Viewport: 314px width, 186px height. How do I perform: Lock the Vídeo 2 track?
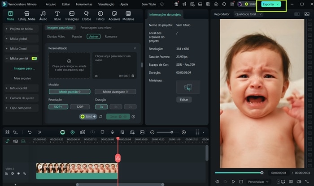6,173
